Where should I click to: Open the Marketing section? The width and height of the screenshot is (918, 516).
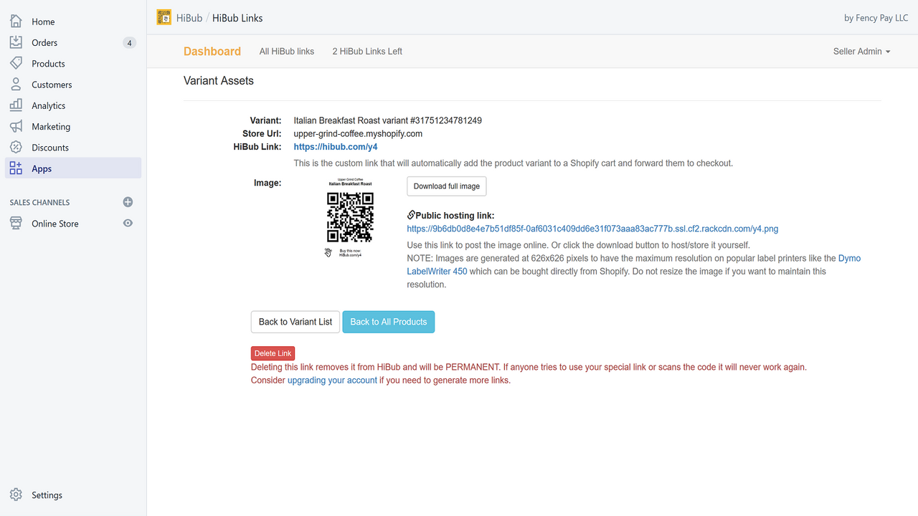click(x=51, y=126)
